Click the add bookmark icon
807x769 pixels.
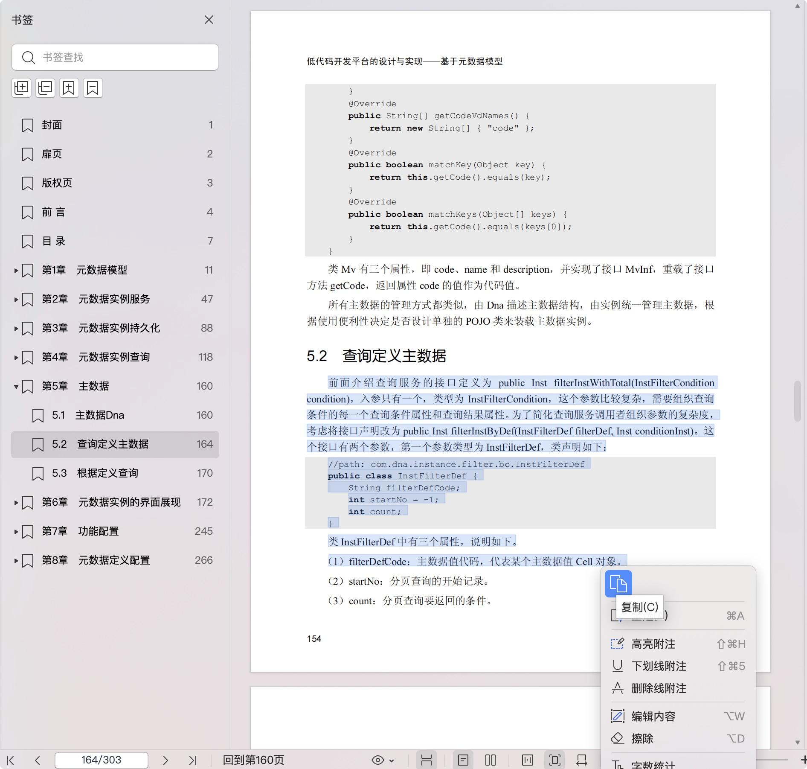69,88
